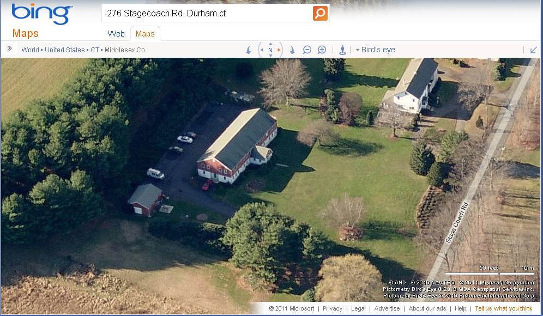The width and height of the screenshot is (543, 316).
Task: Pan west using the left compass arrow
Action: tap(262, 50)
